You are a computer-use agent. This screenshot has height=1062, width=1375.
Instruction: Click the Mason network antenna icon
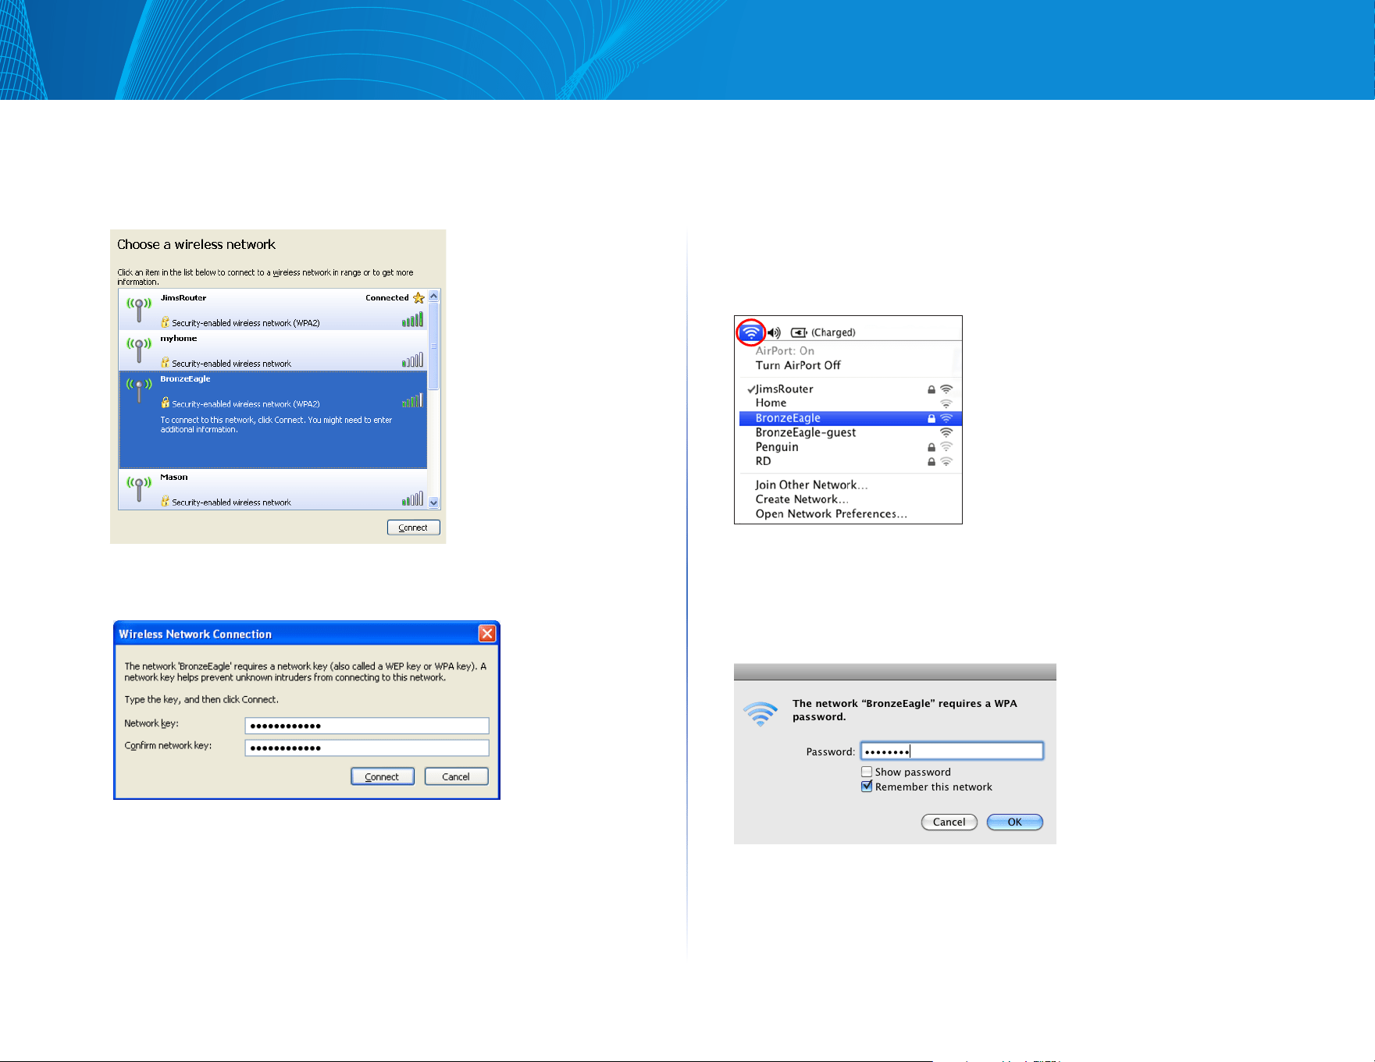point(139,488)
